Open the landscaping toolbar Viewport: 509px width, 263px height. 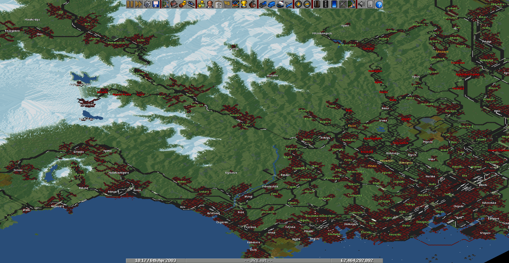click(351, 4)
